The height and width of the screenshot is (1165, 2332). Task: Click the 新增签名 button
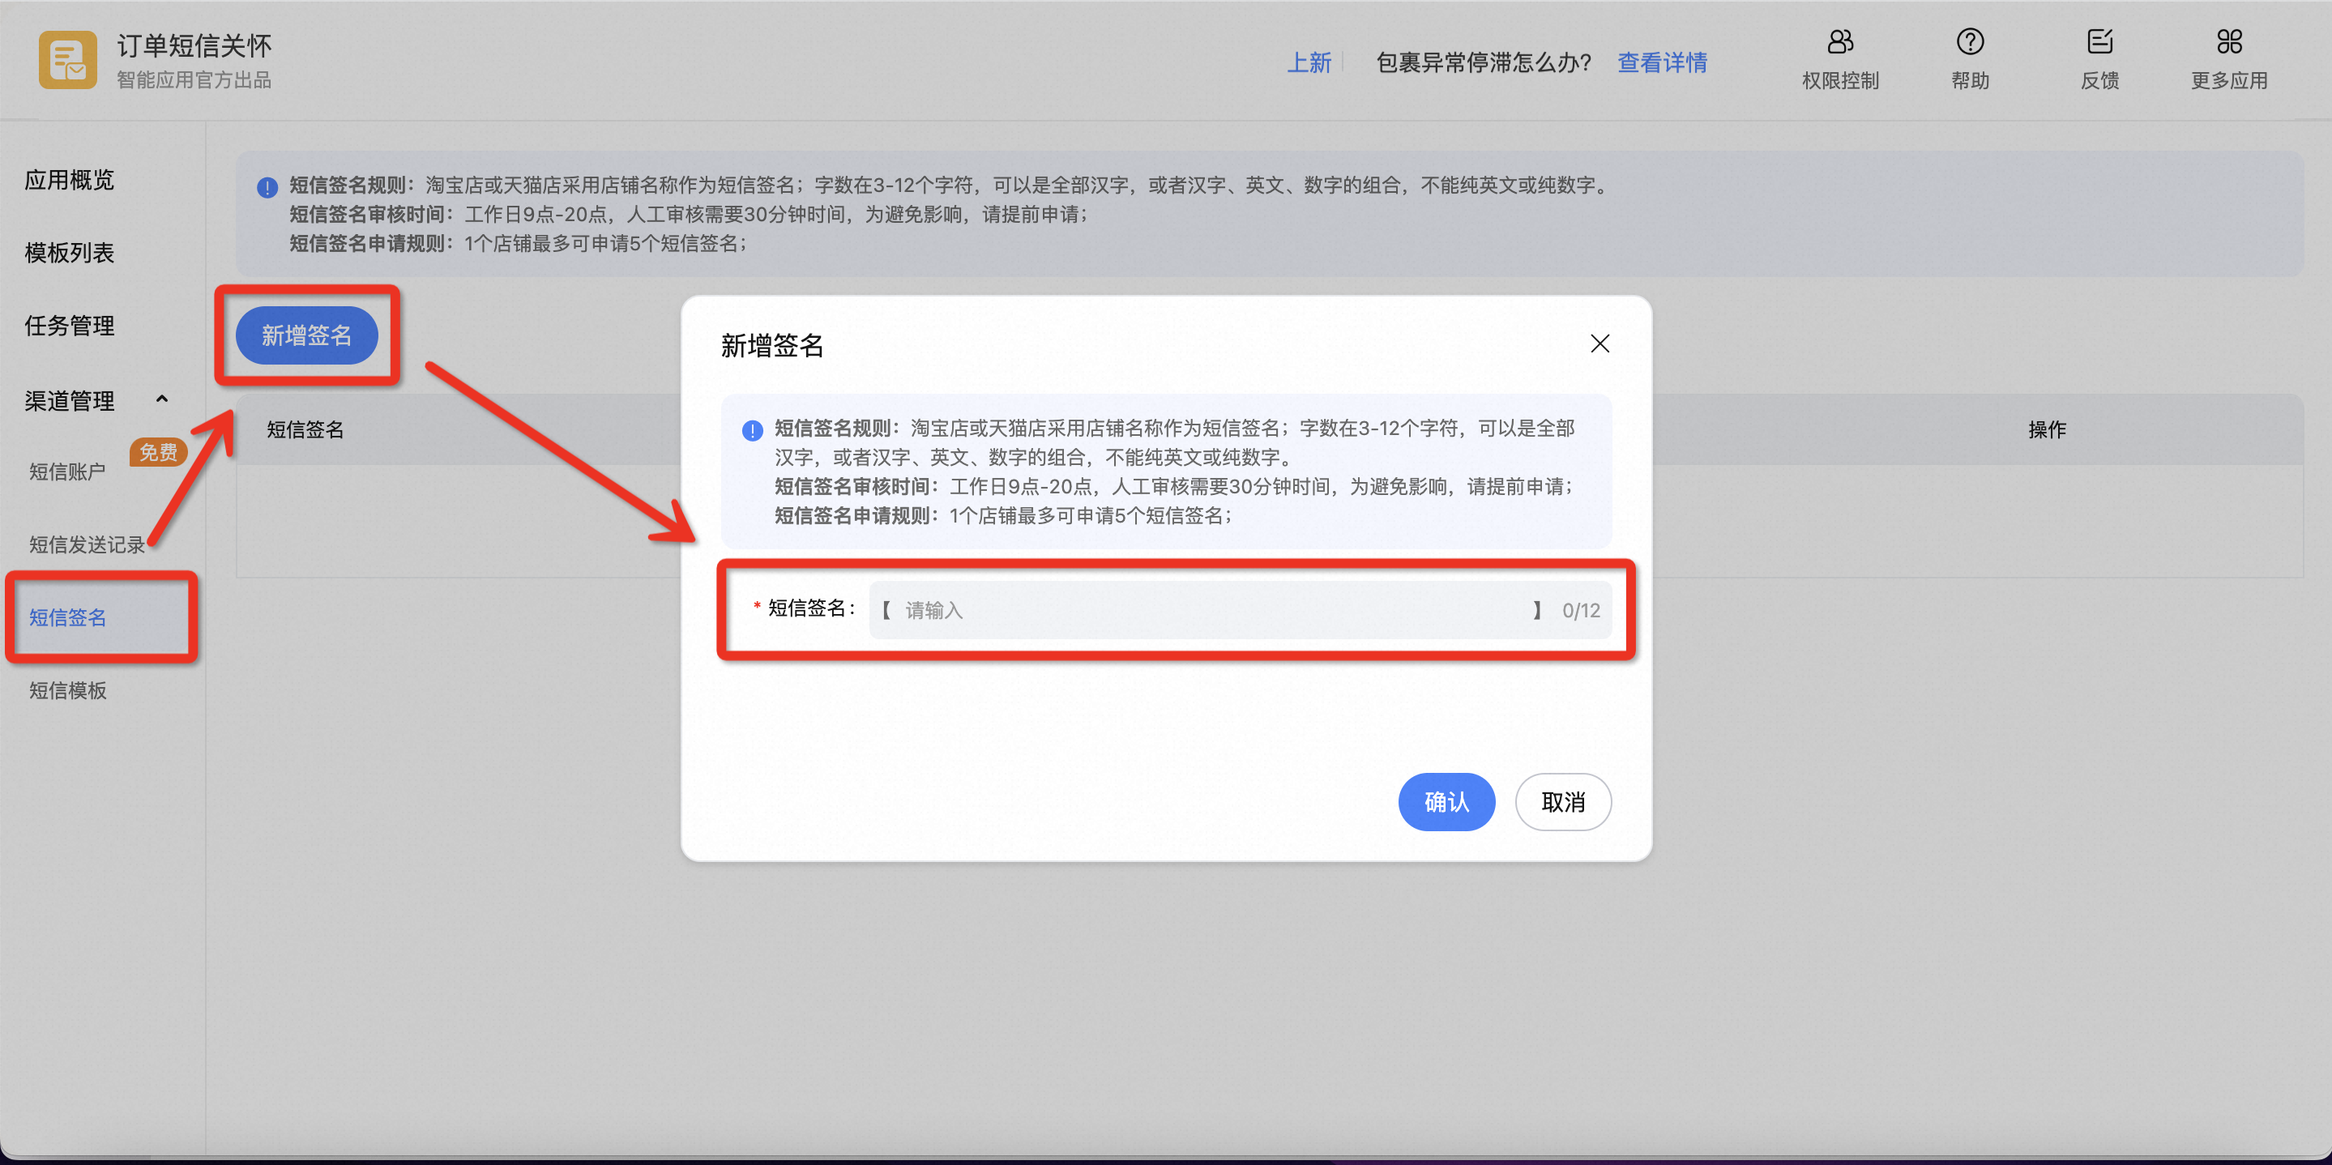point(307,336)
